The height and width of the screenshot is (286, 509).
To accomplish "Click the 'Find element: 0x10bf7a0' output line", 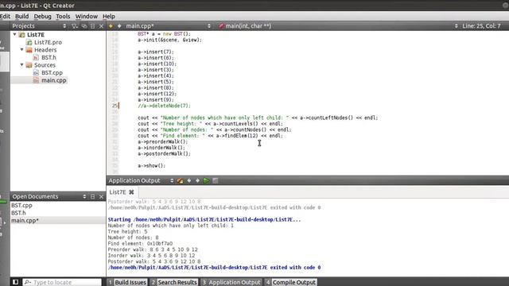I will pyautogui.click(x=140, y=244).
